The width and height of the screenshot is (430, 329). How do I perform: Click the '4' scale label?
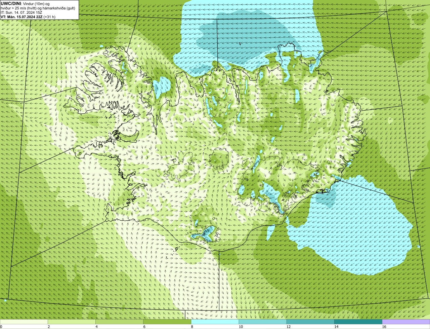point(96,327)
